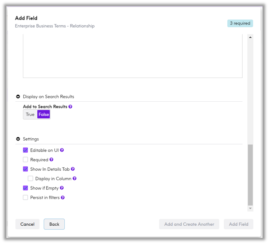
Task: Open help for Show In Details Tab
Action: pyautogui.click(x=73, y=169)
